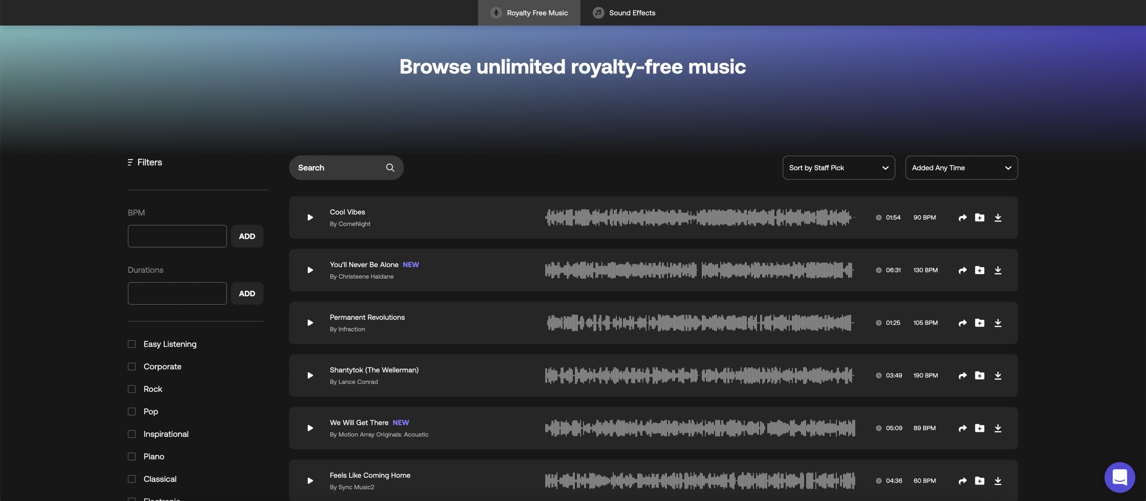
Task: Download the Cool Vibes track
Action: (998, 217)
